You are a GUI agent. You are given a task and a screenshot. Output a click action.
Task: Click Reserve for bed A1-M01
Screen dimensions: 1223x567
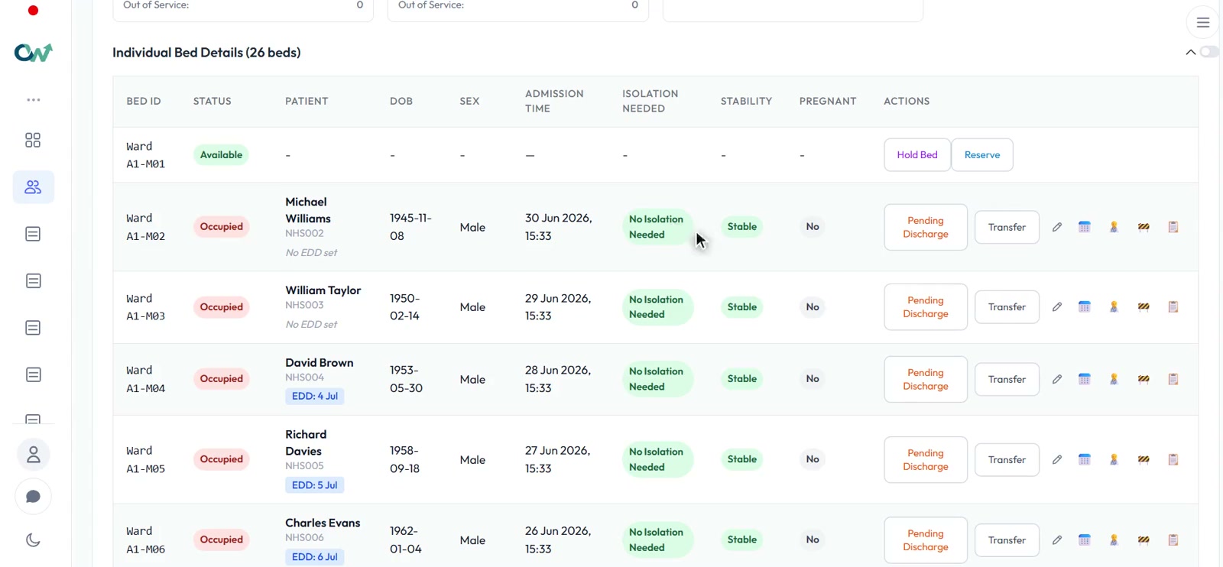[982, 155]
